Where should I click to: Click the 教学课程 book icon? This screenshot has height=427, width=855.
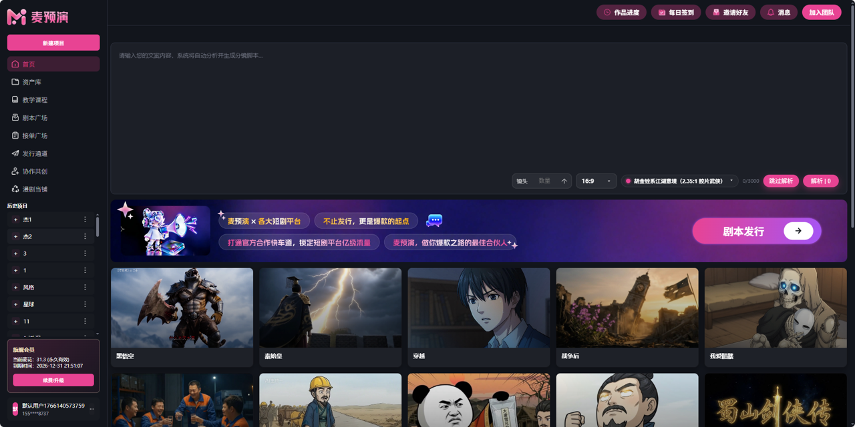coord(15,100)
